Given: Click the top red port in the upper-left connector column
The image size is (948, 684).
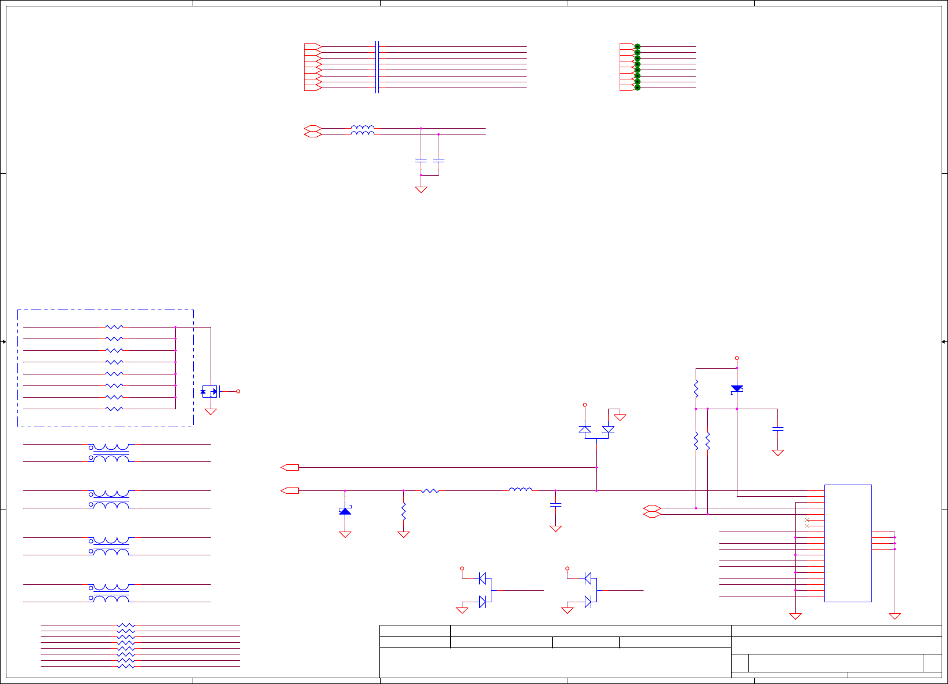Looking at the screenshot, I should pos(313,46).
